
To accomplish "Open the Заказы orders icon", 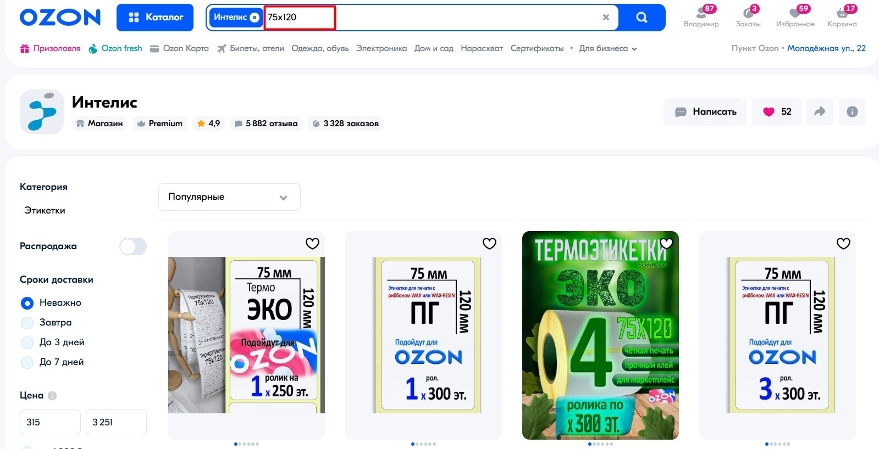I will click(748, 16).
